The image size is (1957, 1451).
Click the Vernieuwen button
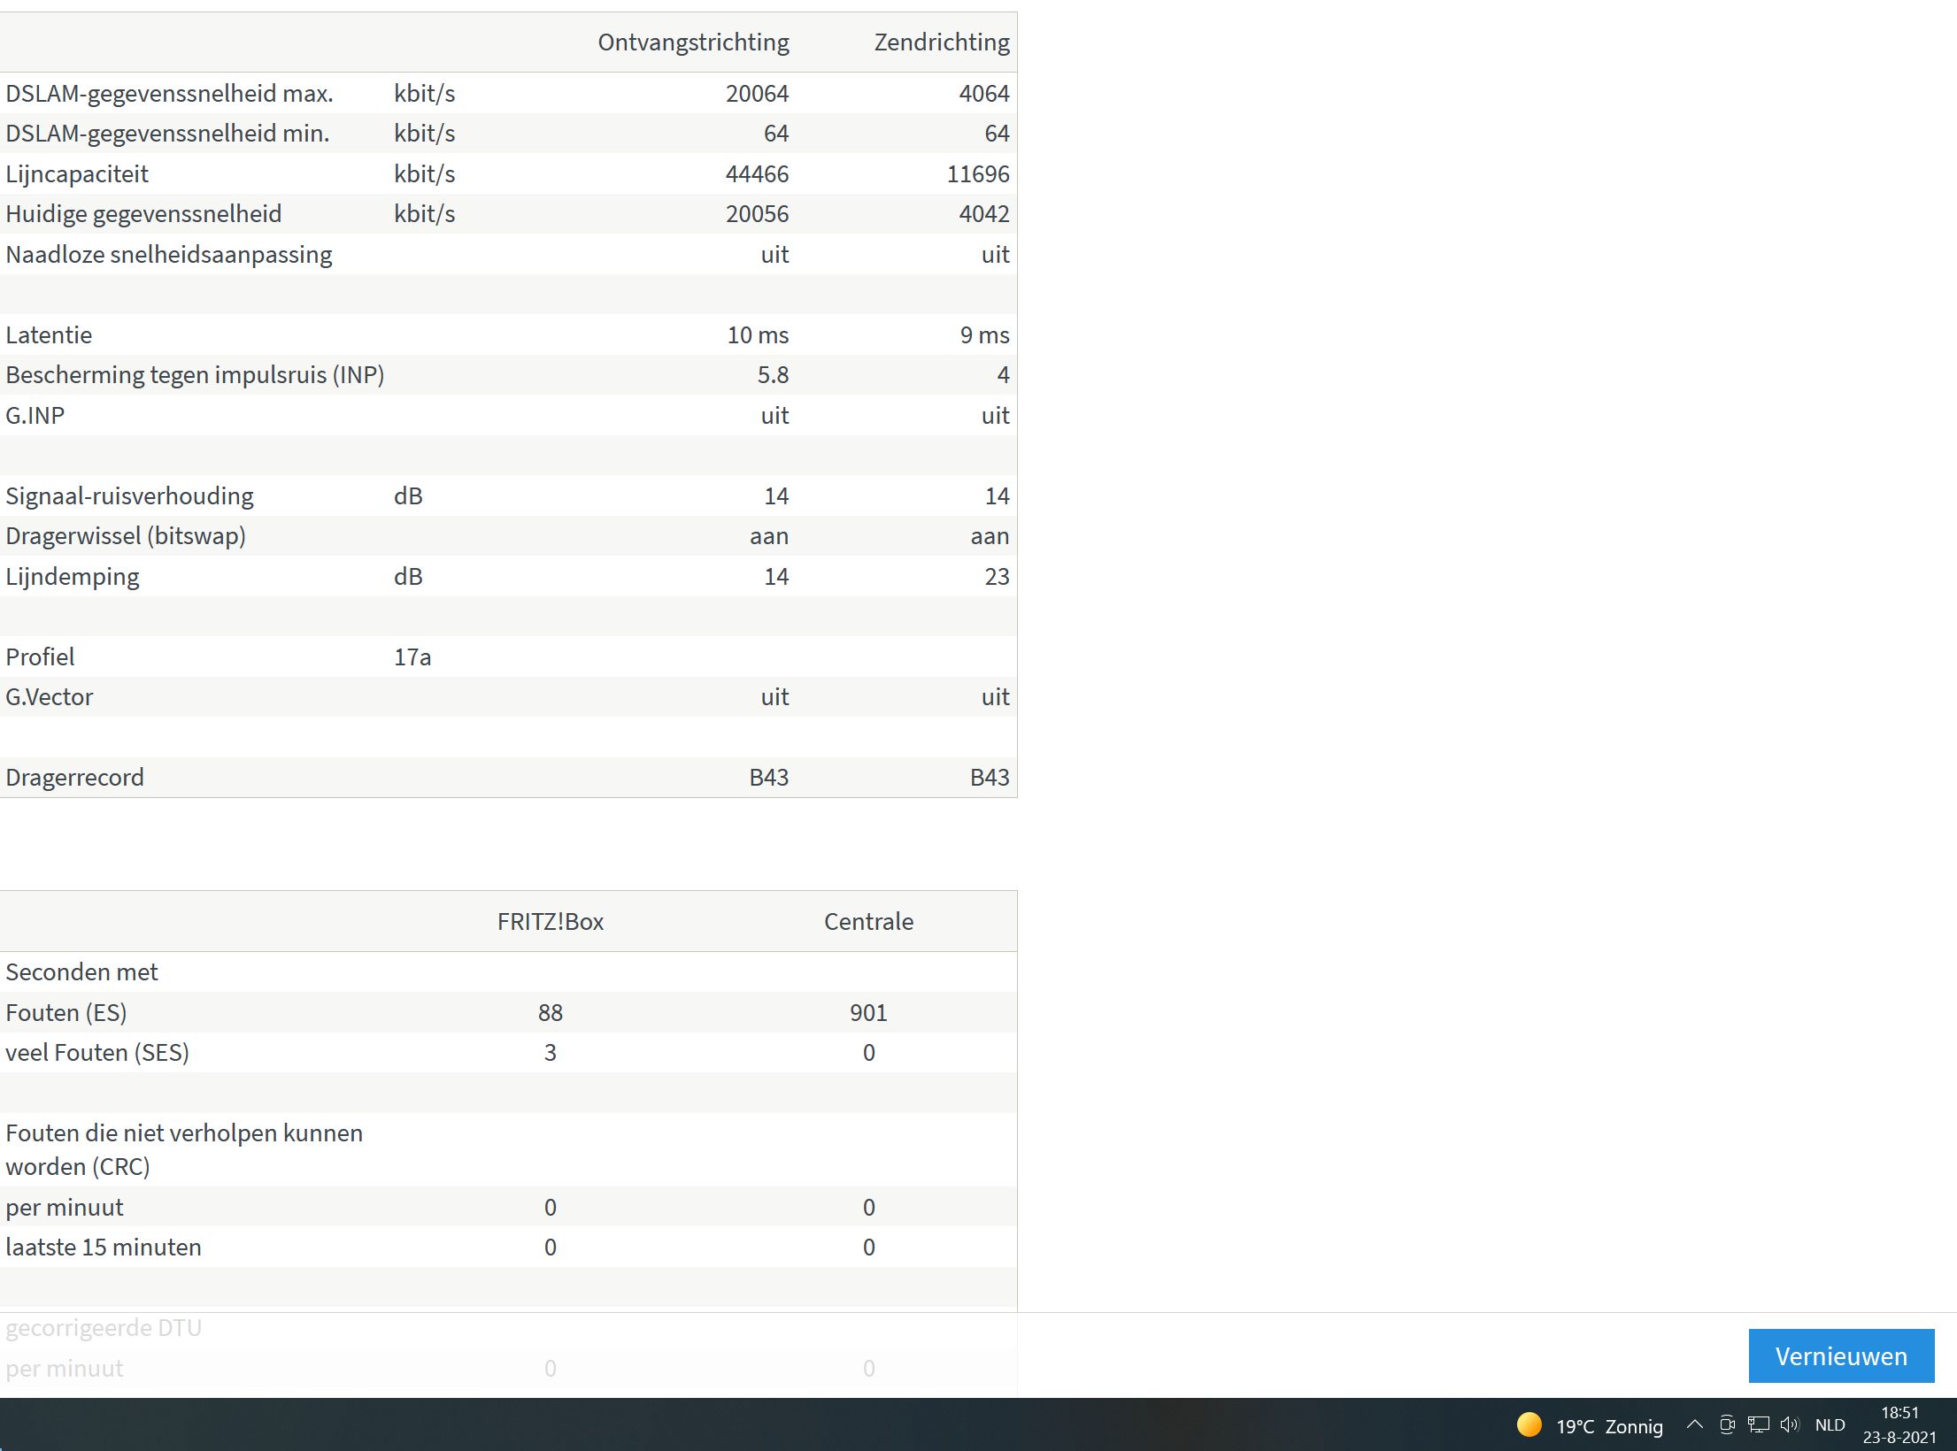coord(1840,1355)
